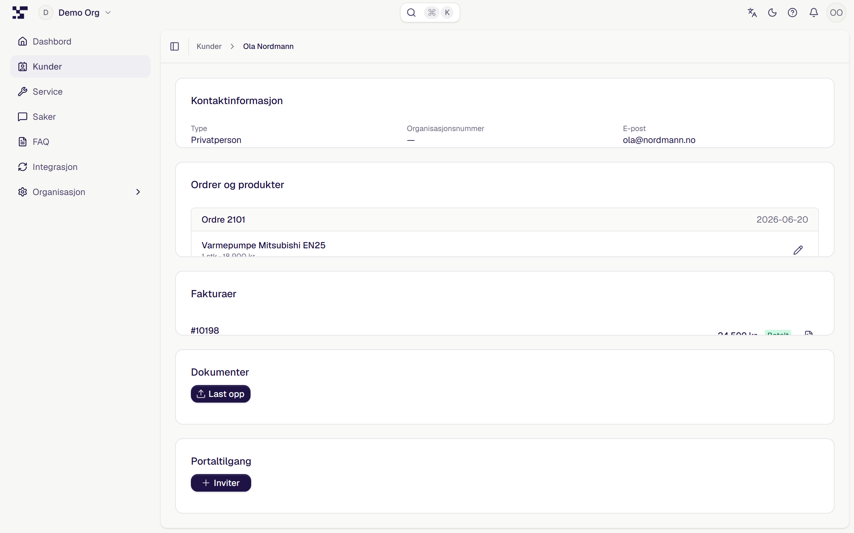Open the notifications bell
The height and width of the screenshot is (533, 854).
click(x=813, y=13)
